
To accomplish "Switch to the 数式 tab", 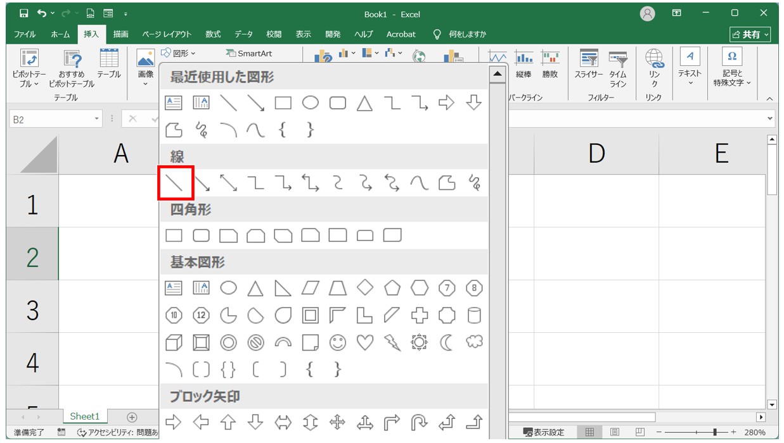I will pyautogui.click(x=213, y=34).
